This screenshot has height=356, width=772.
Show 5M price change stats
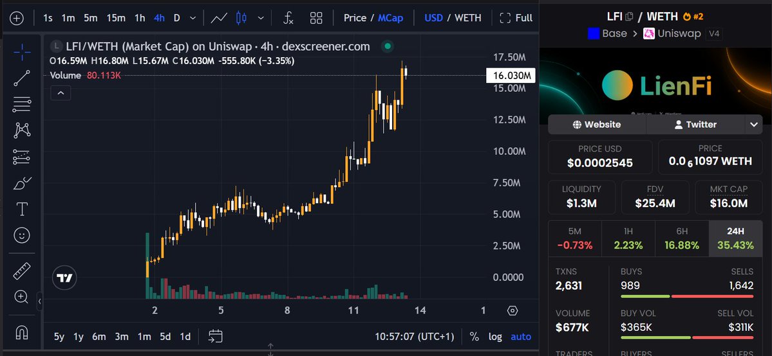click(x=574, y=238)
